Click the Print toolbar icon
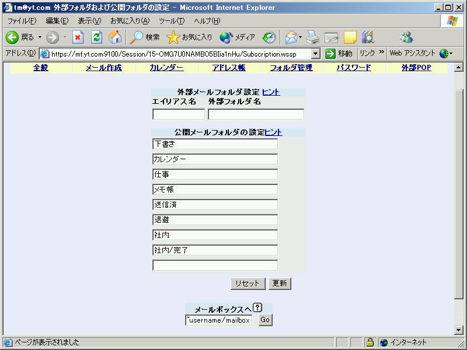 point(313,37)
